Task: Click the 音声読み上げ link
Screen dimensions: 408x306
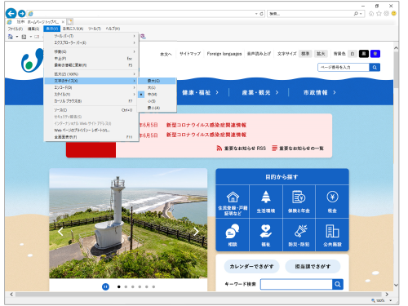Action: point(259,54)
